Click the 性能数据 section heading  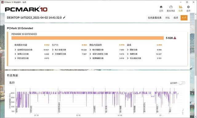[12, 75]
